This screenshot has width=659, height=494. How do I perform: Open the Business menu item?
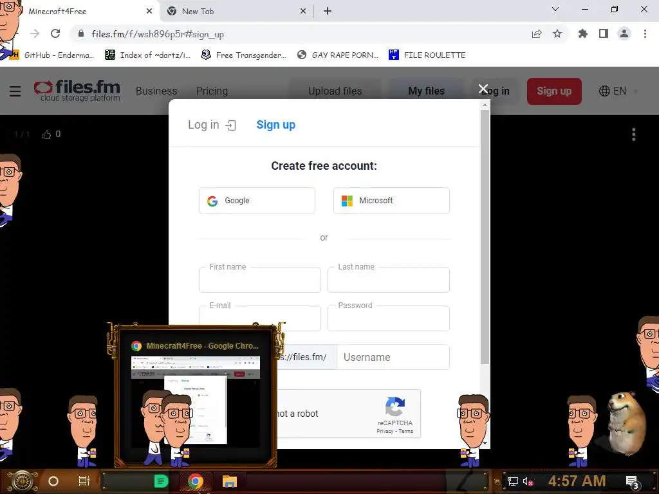[x=156, y=91]
